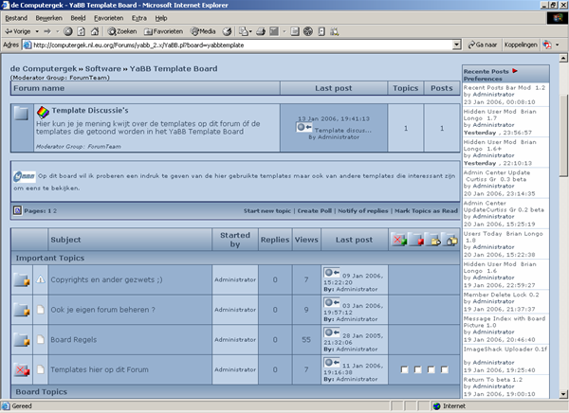Screen dimensions: 569x413
Task: Go to the home page icon
Action: pyautogui.click(x=95, y=31)
